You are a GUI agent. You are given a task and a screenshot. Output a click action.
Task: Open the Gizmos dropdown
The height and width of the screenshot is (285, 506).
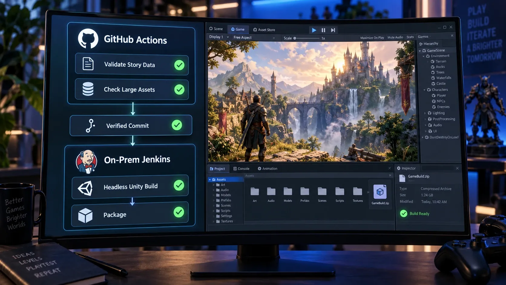coord(424,37)
